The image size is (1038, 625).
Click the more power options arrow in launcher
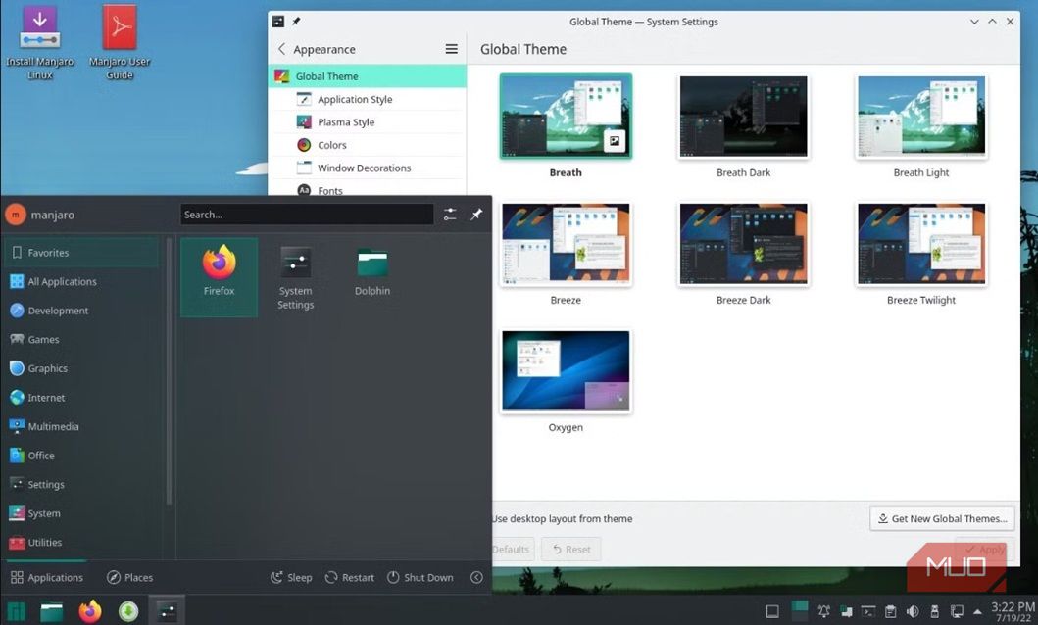476,577
